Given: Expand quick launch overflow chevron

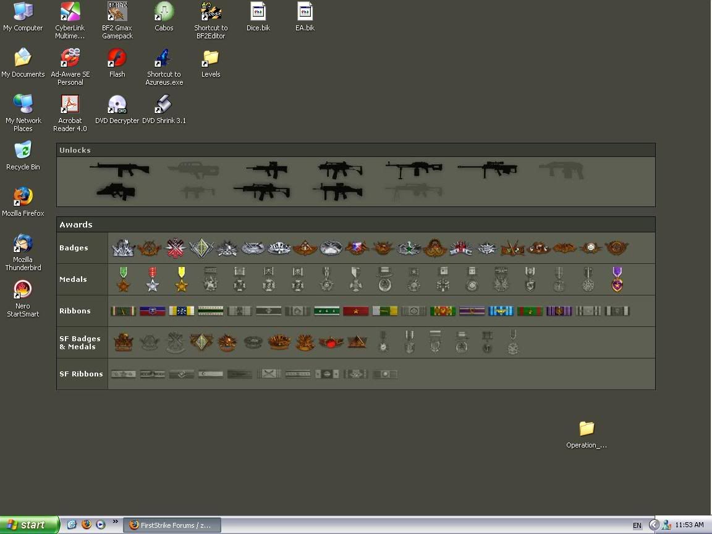Looking at the screenshot, I should [x=116, y=521].
